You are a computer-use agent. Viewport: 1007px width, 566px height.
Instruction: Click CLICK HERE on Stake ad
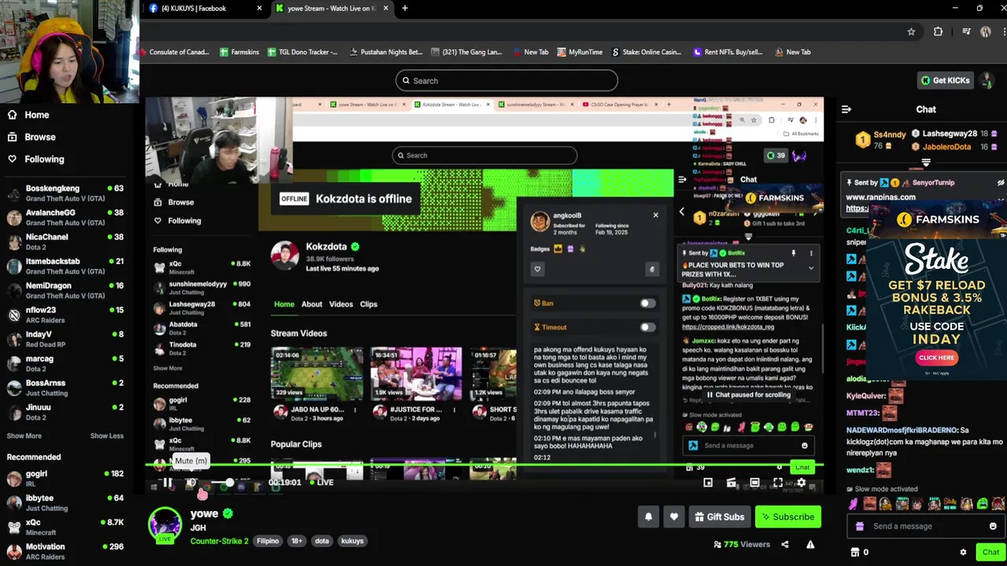(x=936, y=358)
